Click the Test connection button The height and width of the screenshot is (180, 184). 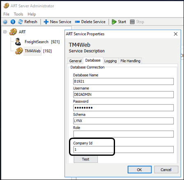tap(86, 159)
